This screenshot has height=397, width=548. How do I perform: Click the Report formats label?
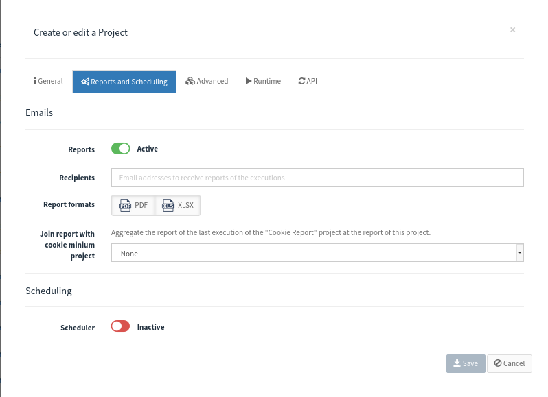(69, 204)
